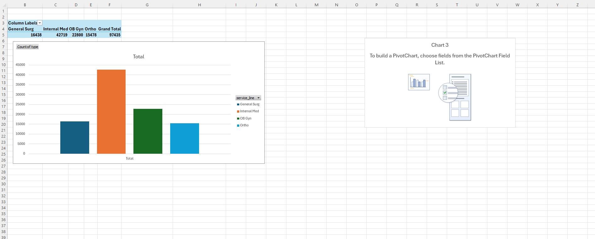Select General Surg legend entry
595x239 pixels.
click(248, 104)
